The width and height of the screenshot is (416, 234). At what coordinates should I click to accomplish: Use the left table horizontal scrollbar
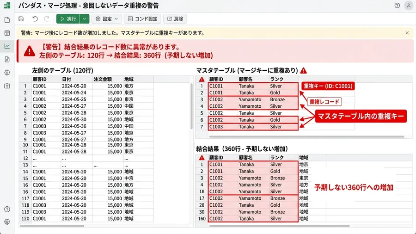coord(52,226)
